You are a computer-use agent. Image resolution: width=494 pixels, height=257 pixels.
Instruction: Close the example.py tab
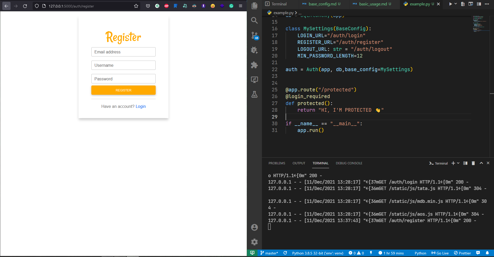438,4
